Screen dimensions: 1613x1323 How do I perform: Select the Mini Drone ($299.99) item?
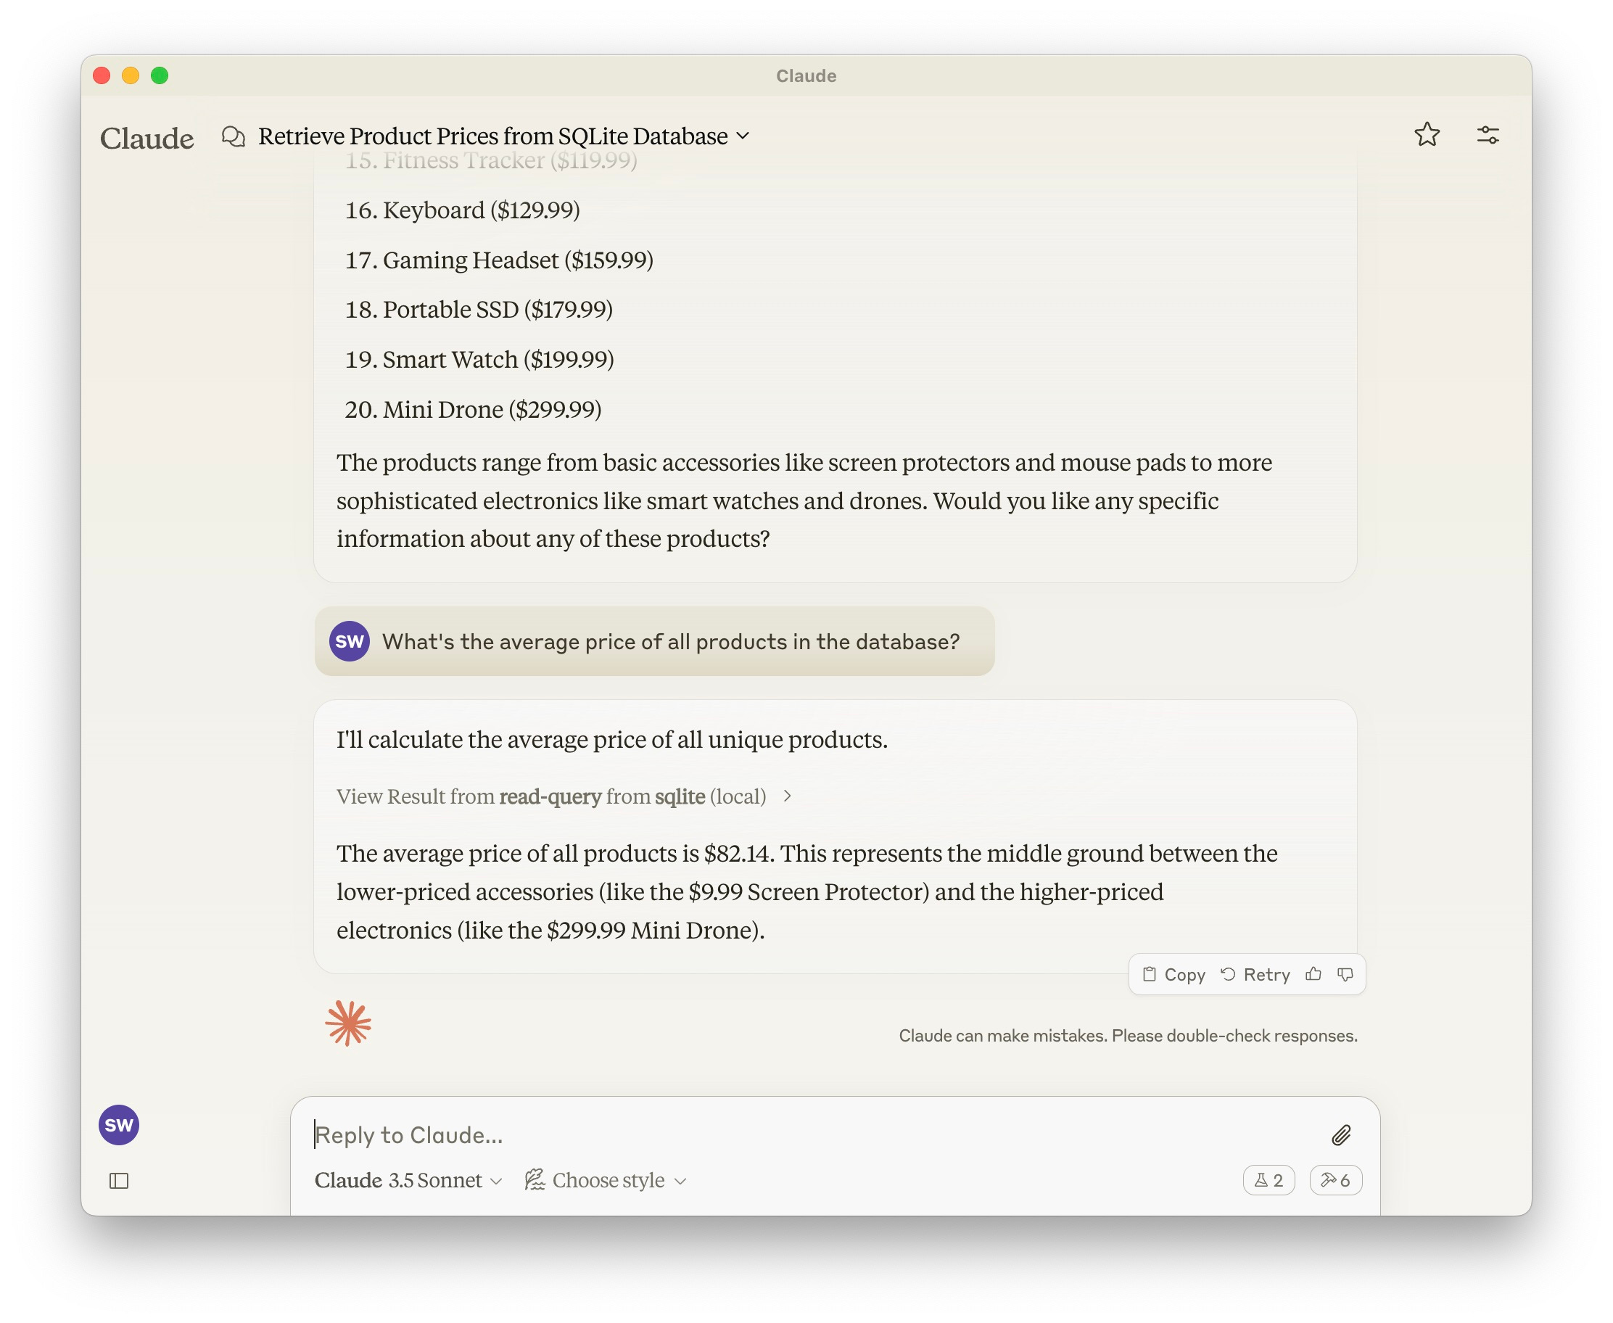[x=472, y=409]
